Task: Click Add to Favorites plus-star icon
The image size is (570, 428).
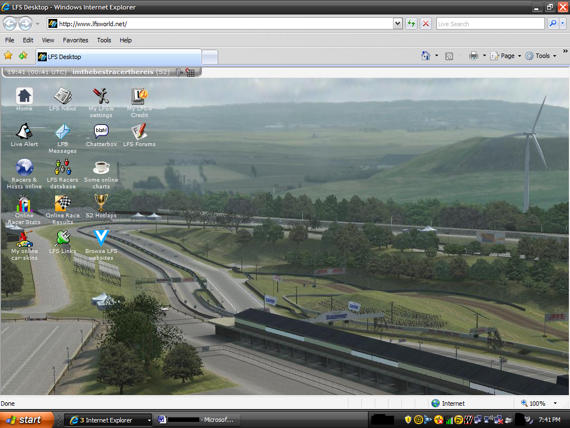Action: 23,55
